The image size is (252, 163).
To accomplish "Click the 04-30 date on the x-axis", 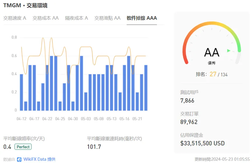I will point(73,119).
